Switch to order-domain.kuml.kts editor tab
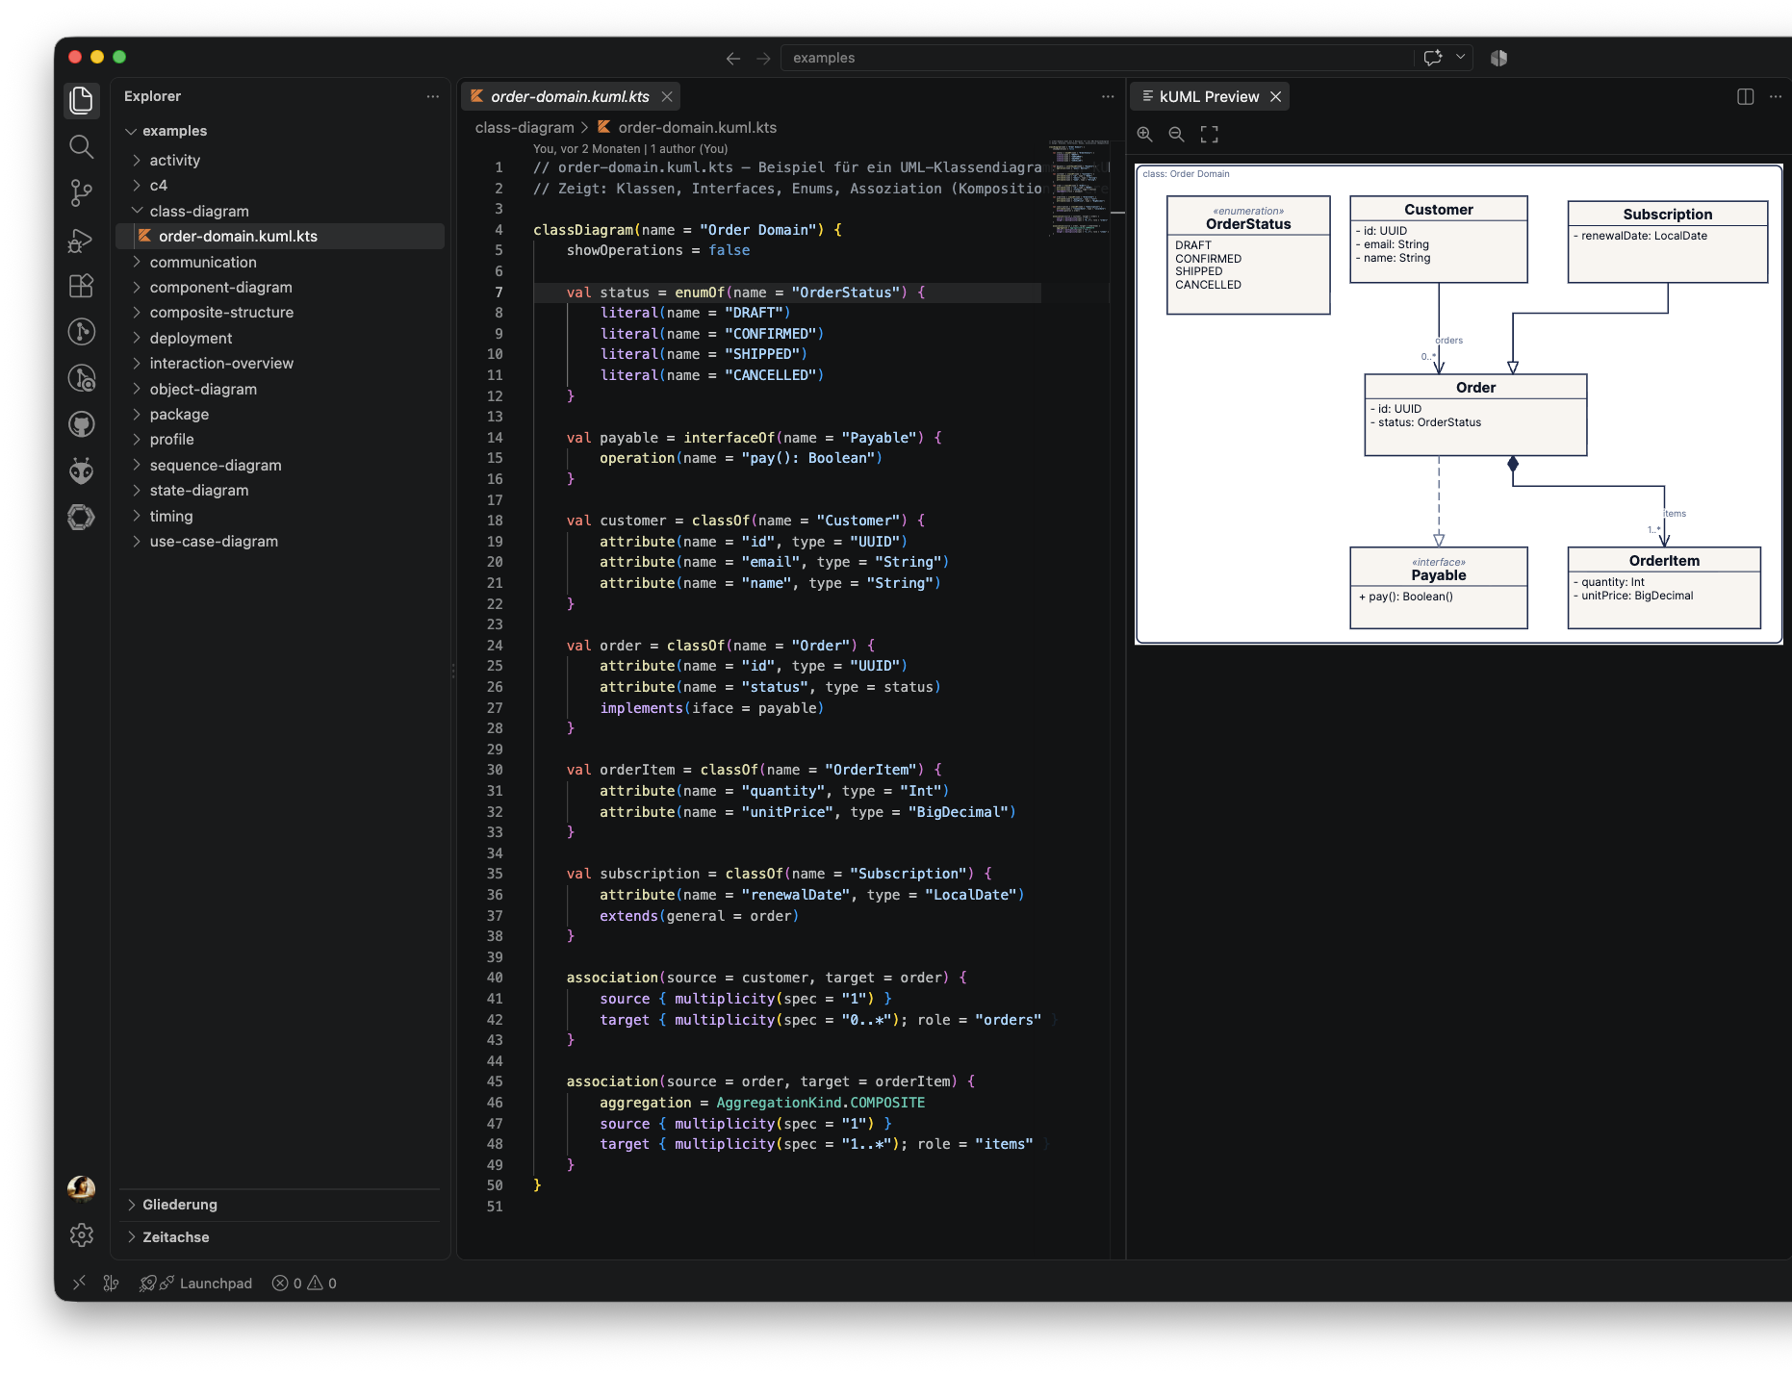This screenshot has width=1792, height=1373. click(x=570, y=96)
